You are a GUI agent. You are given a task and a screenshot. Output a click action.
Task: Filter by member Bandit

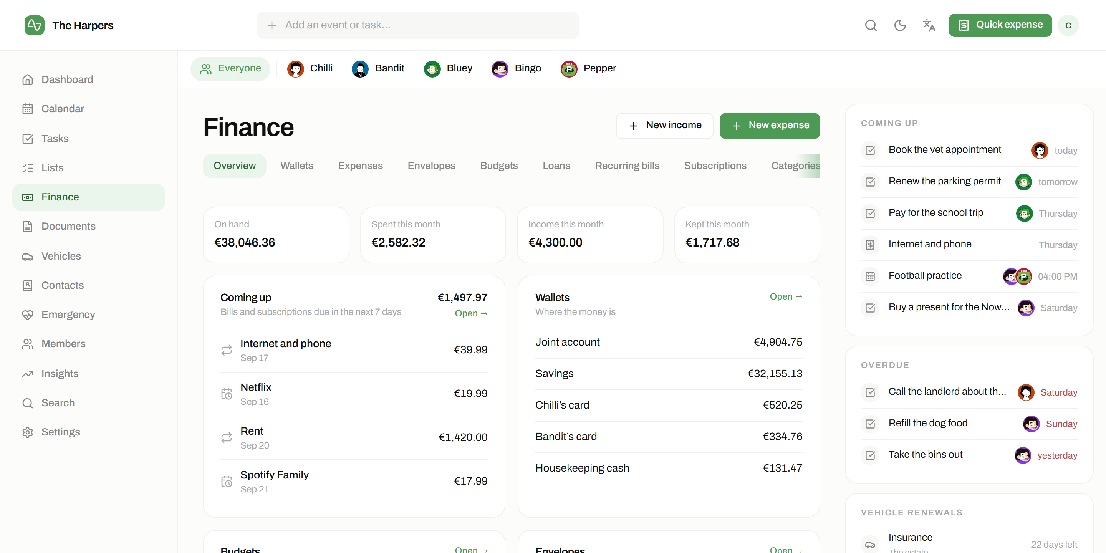click(x=378, y=69)
